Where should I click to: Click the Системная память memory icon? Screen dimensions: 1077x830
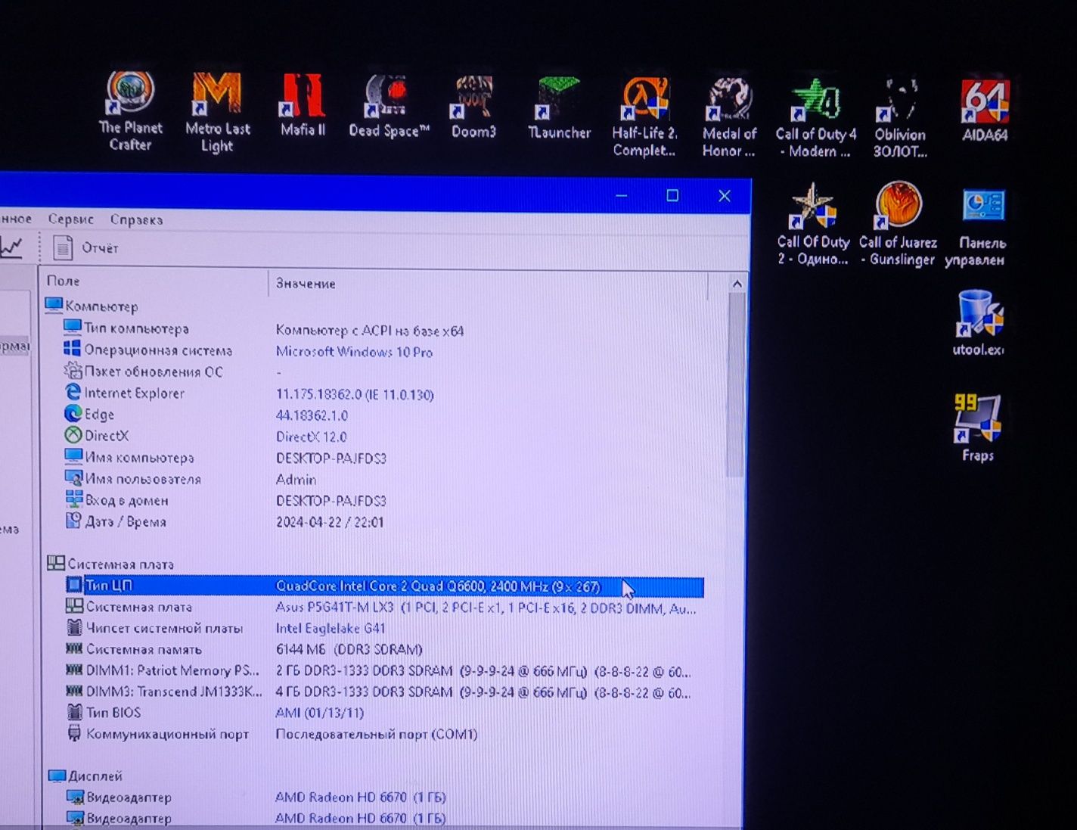point(74,648)
